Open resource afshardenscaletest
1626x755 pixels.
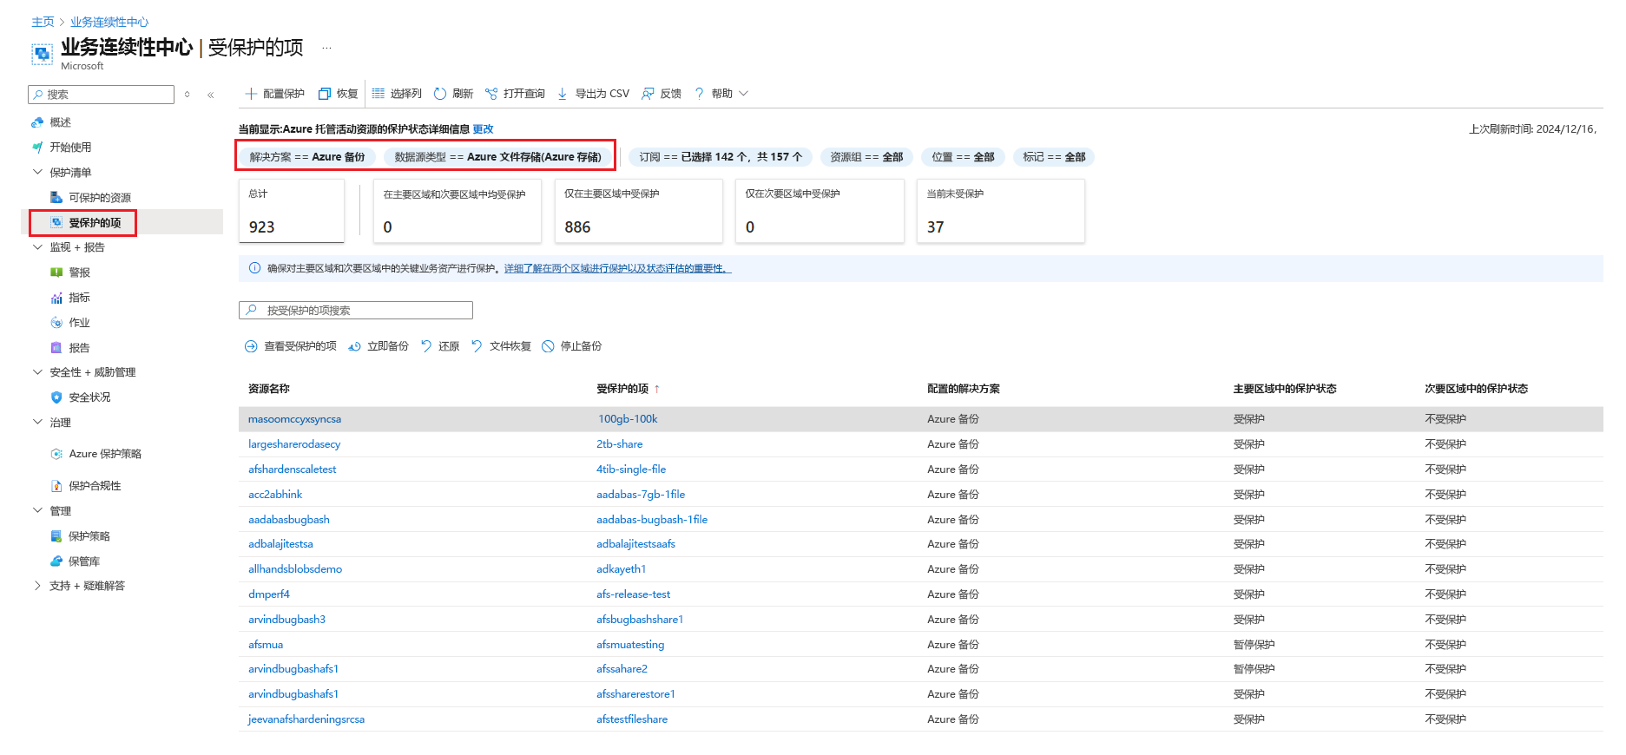coord(292,469)
